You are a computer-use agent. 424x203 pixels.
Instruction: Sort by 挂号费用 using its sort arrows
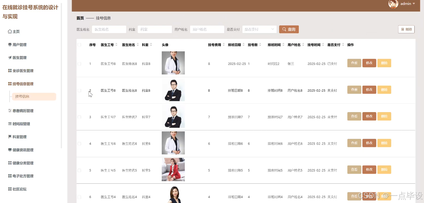(x=224, y=45)
